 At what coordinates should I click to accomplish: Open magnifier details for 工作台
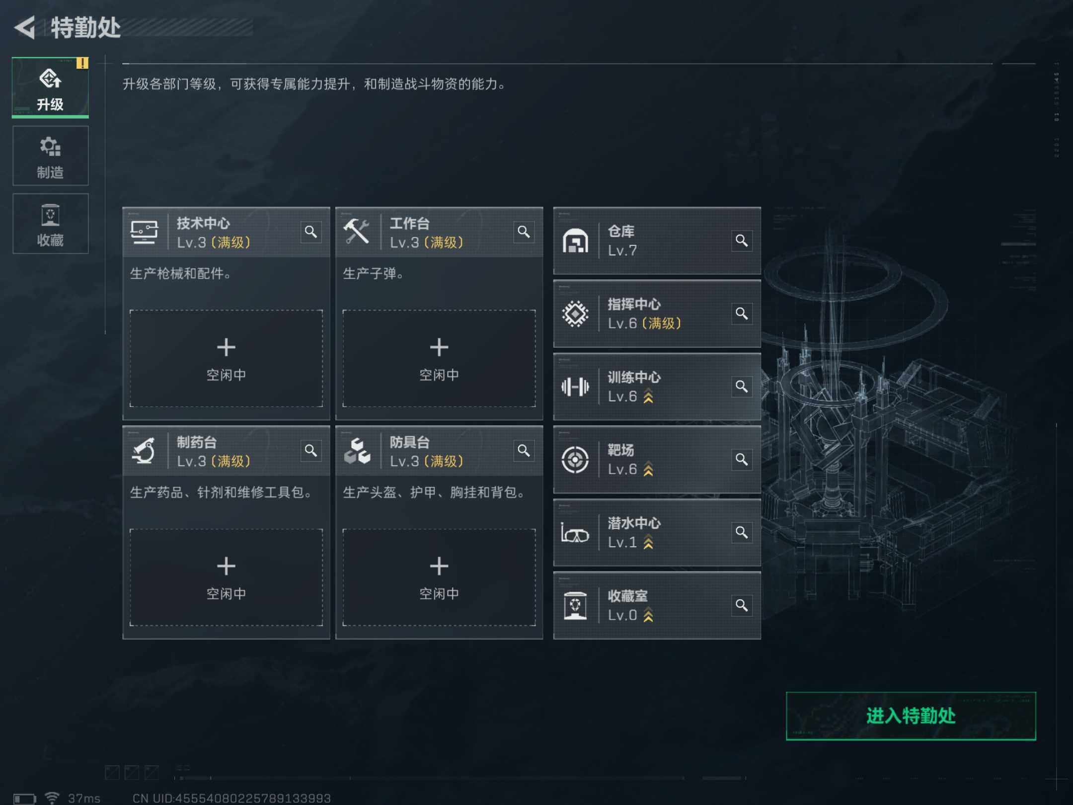point(524,232)
